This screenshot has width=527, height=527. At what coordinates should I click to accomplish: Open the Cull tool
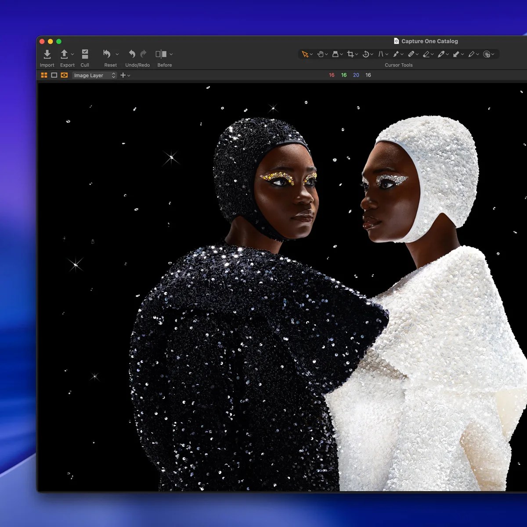[85, 54]
